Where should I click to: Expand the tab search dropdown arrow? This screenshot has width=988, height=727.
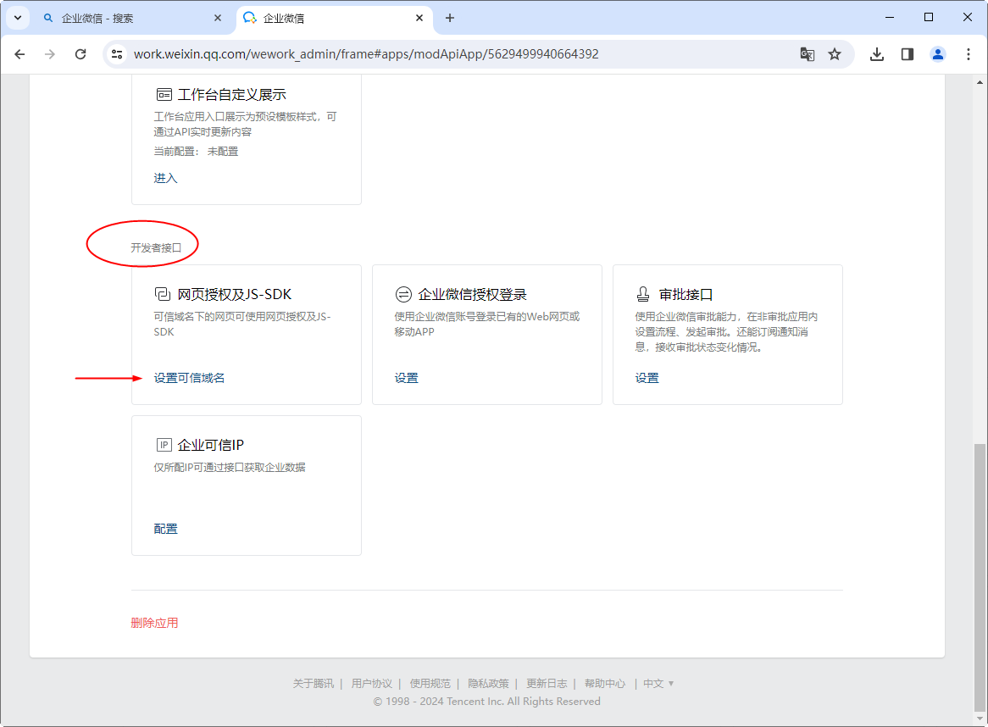click(17, 18)
